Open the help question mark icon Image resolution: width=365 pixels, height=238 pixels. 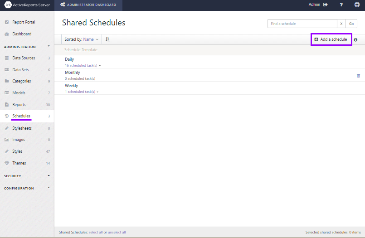pos(341,5)
